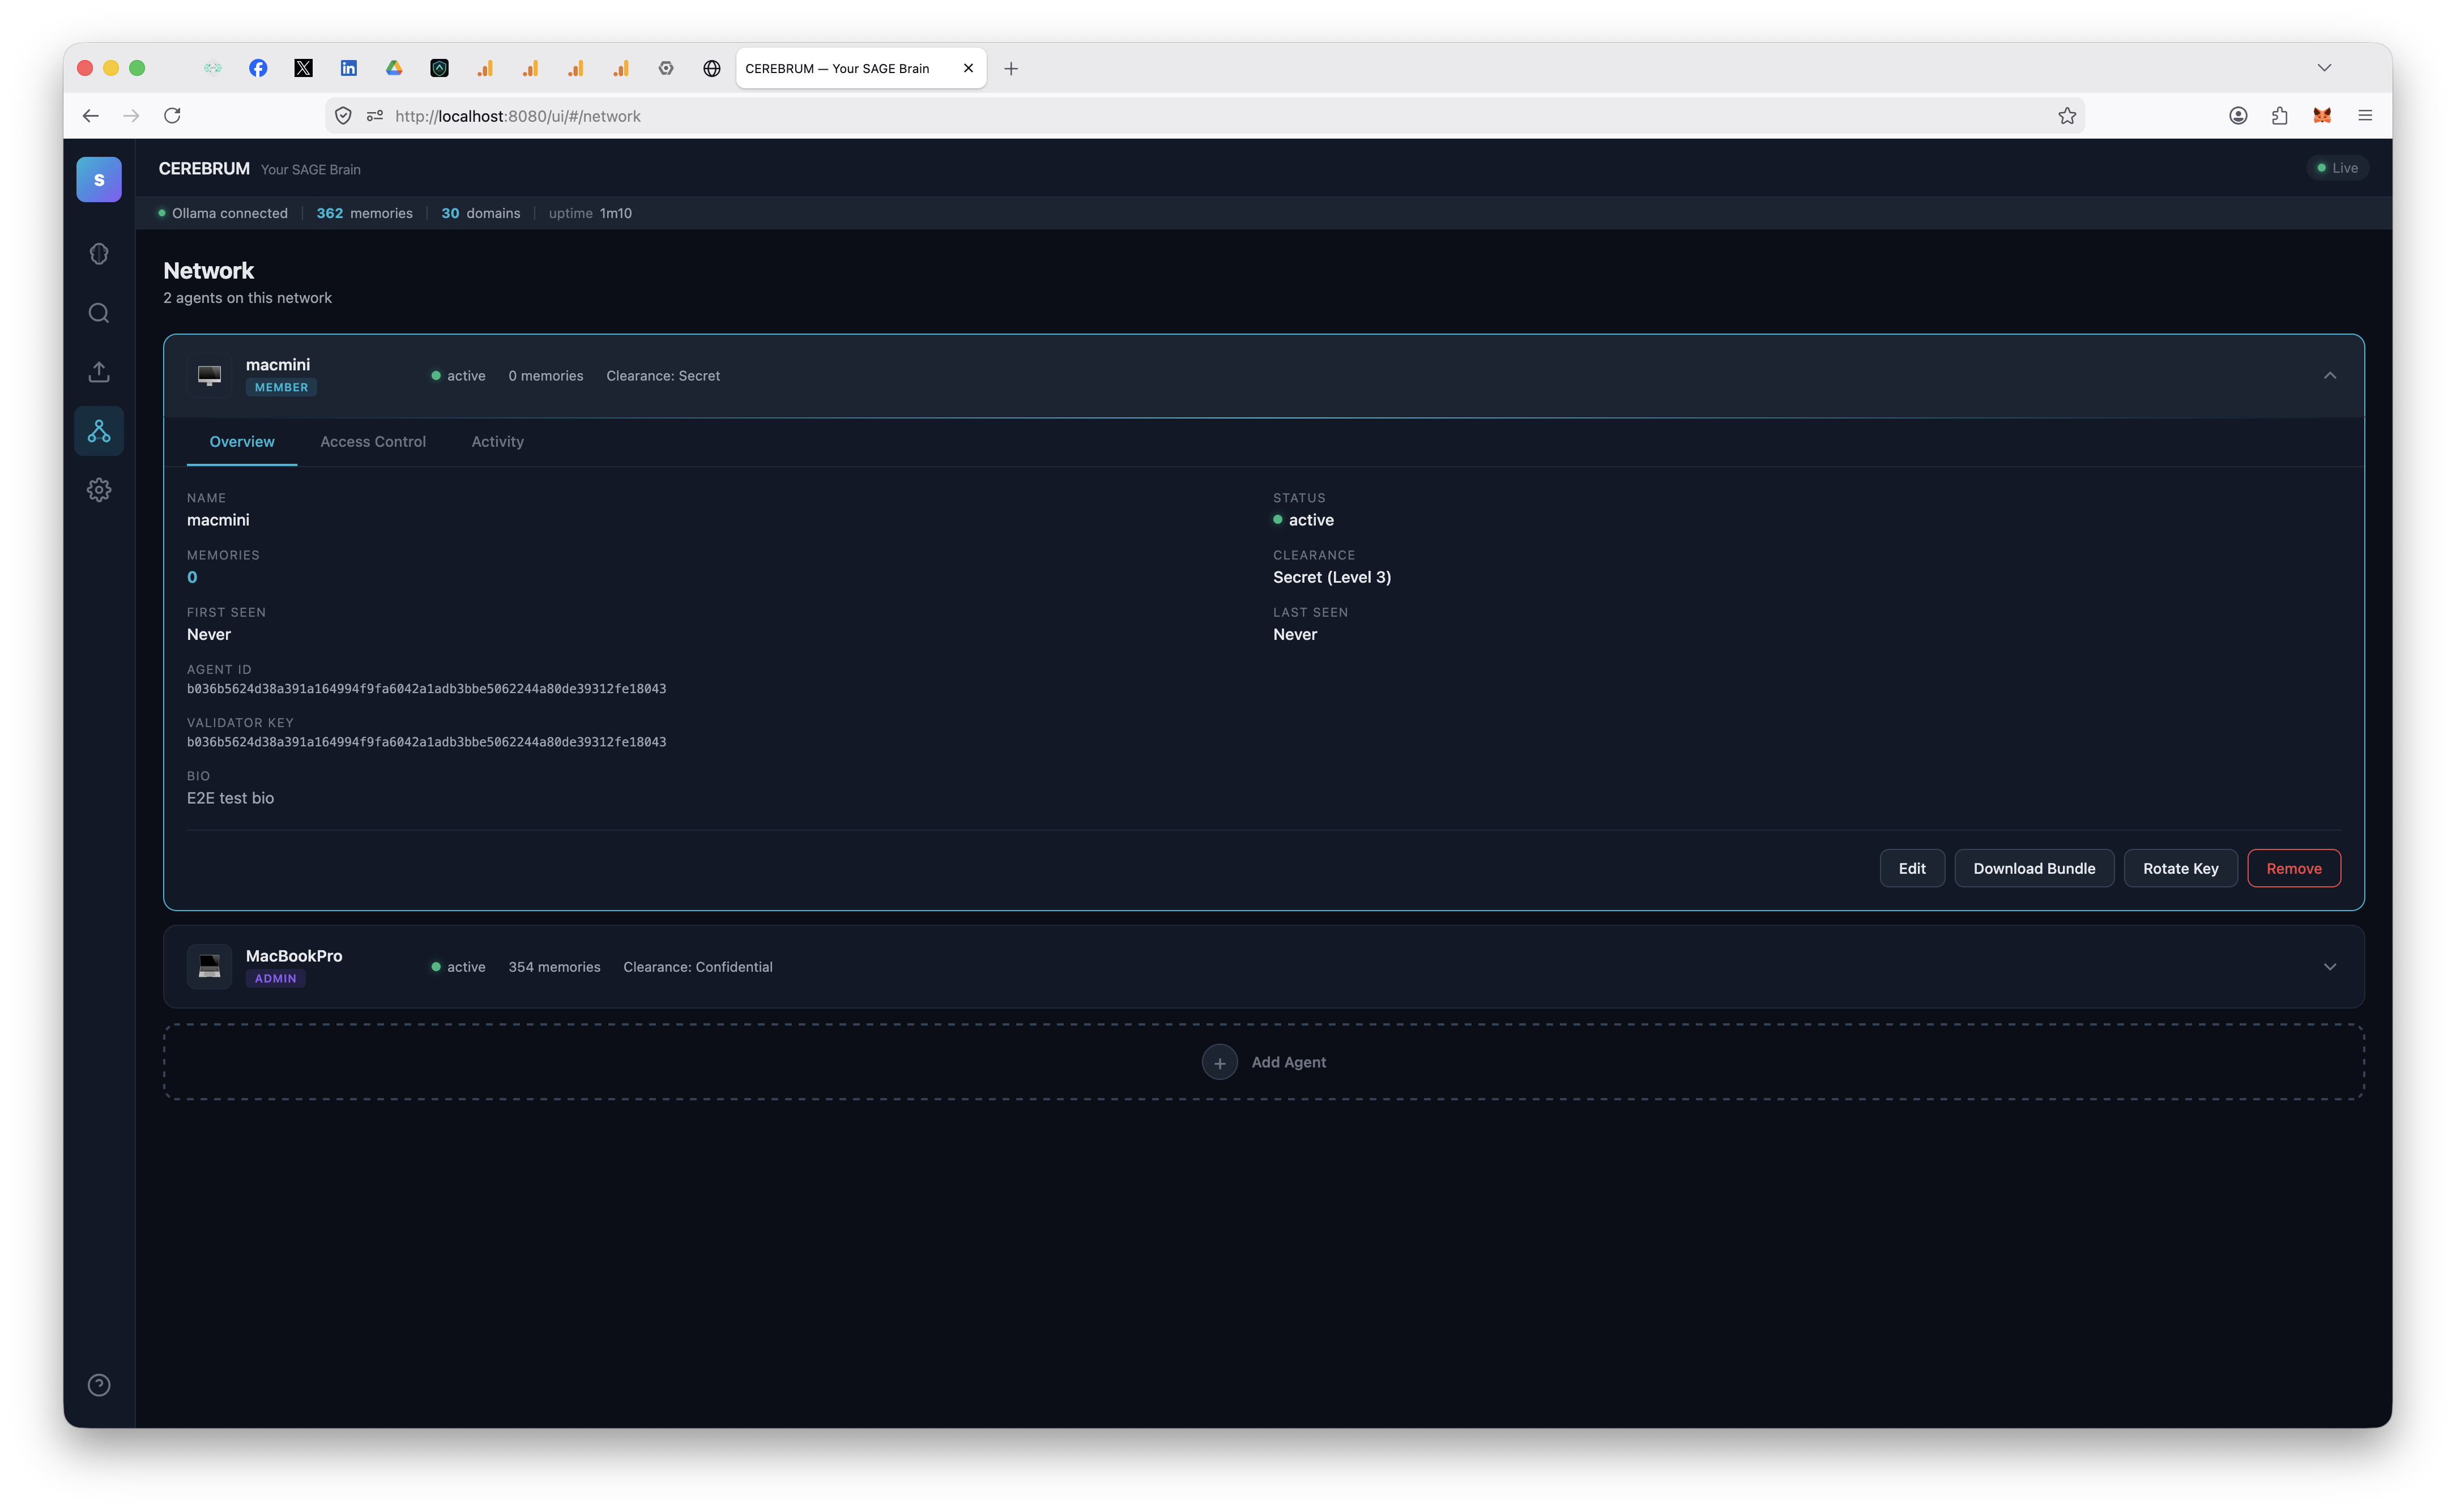Image resolution: width=2456 pixels, height=1512 pixels.
Task: Open the Google Drive bookmark icon
Action: coord(394,68)
